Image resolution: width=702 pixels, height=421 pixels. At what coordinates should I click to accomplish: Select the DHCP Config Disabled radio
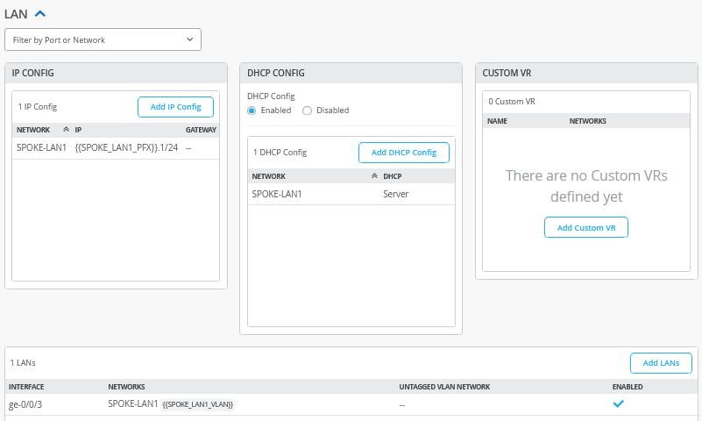coord(307,111)
